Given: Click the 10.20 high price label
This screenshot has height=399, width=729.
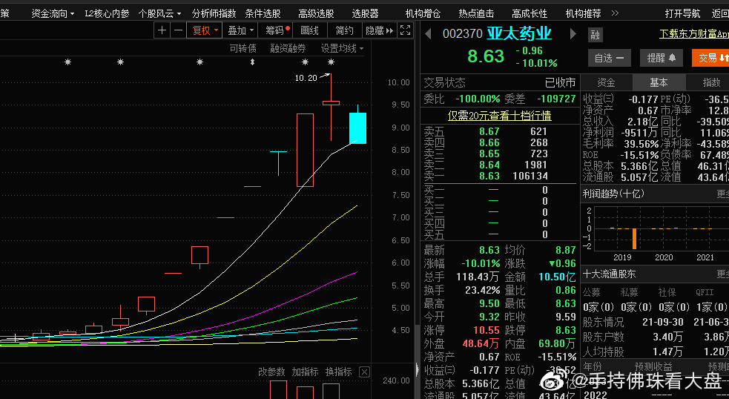Looking at the screenshot, I should [306, 78].
